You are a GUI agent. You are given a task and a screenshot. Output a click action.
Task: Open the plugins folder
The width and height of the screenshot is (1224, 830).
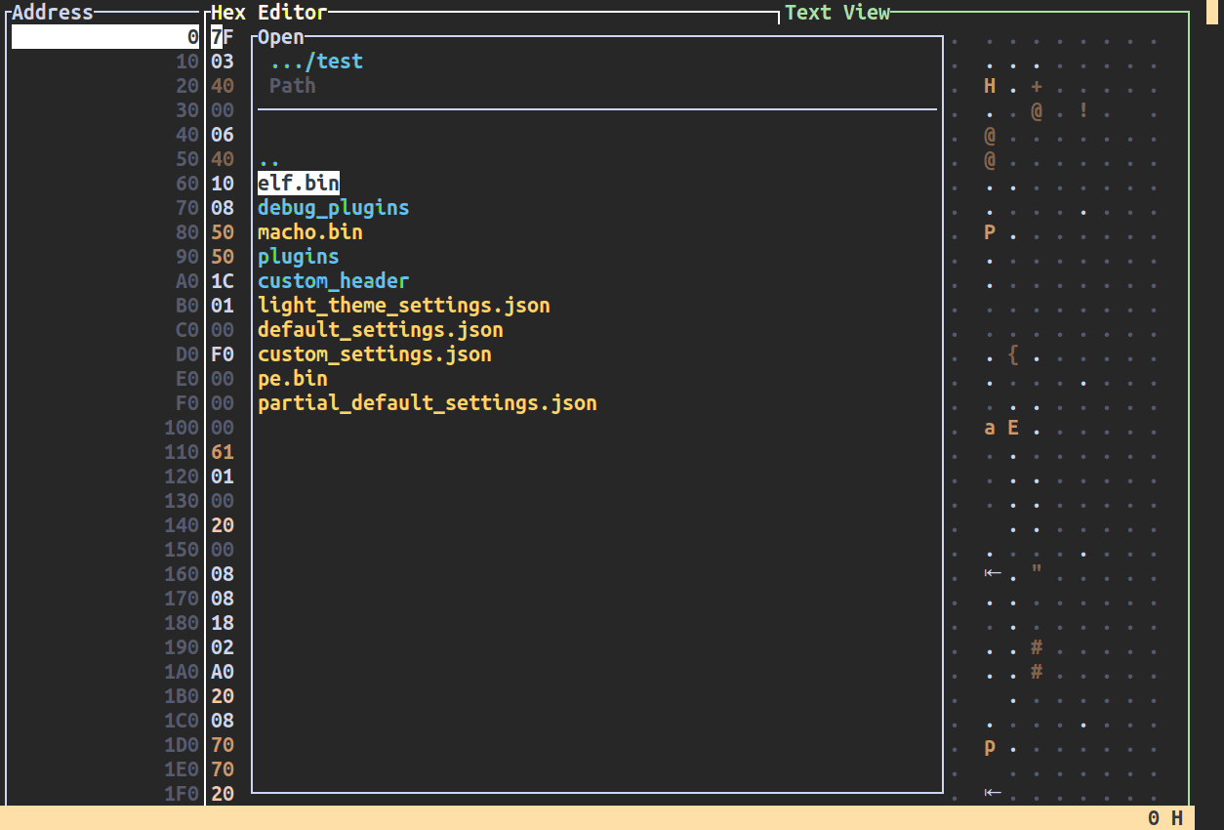tap(298, 257)
